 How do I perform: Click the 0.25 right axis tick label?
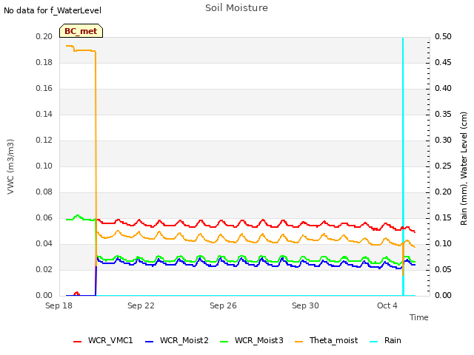pos(443,166)
